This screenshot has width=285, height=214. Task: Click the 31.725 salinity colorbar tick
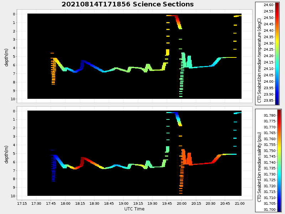click(270, 180)
